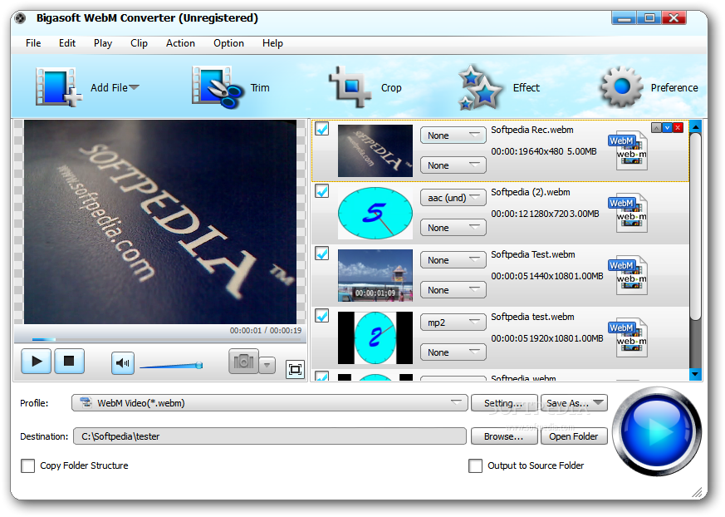Open audio track dropdown for Softpedia Rec.webm
The height and width of the screenshot is (517, 725).
453,135
